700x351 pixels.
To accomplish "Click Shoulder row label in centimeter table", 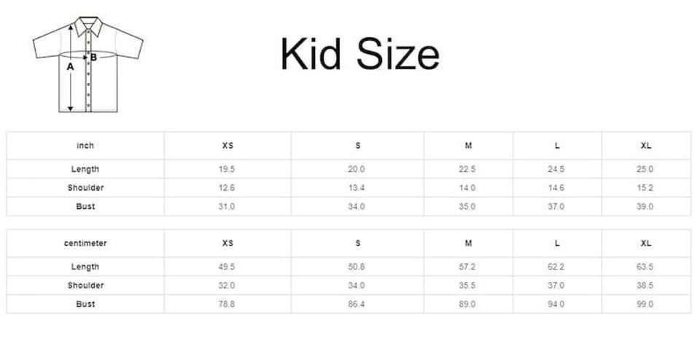I will click(85, 285).
